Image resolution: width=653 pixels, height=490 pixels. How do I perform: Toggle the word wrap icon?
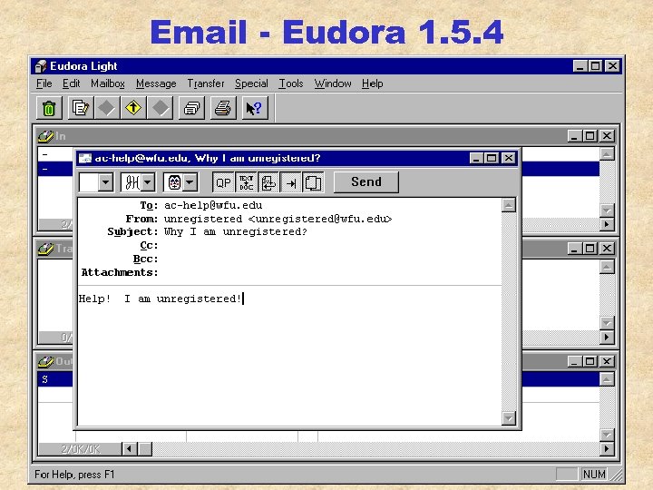click(268, 182)
